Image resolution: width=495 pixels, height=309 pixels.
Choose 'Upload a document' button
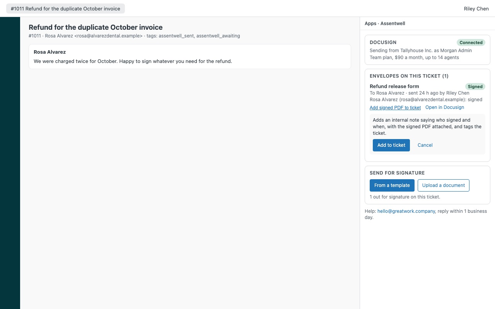(x=443, y=185)
